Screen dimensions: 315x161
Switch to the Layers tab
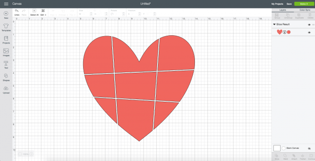click(x=283, y=10)
